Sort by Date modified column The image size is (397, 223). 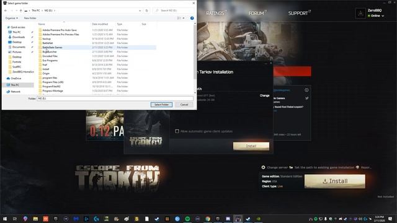(100, 24)
